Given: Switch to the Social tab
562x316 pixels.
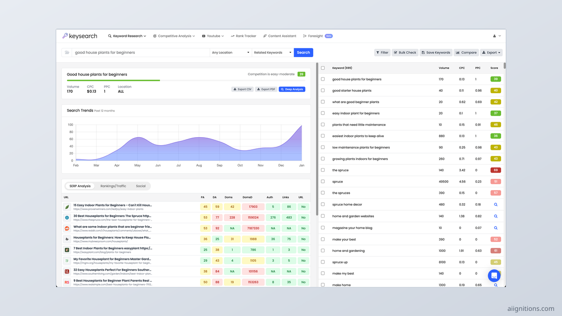Looking at the screenshot, I should point(140,186).
